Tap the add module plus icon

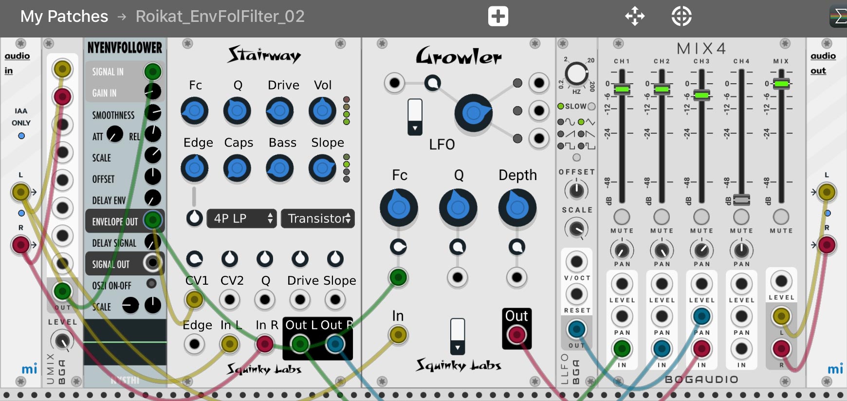point(498,16)
